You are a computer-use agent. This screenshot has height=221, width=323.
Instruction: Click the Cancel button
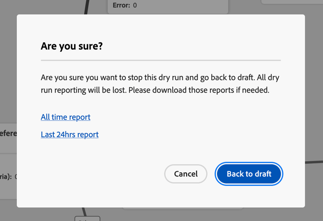[186, 174]
